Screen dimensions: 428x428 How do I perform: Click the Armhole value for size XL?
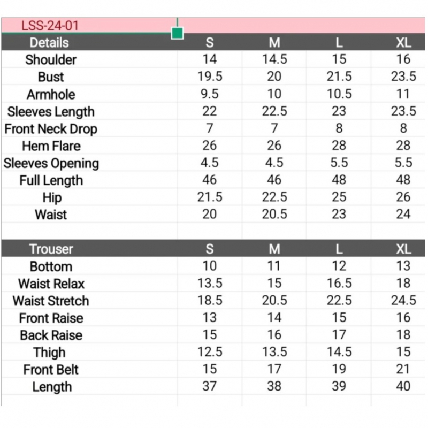click(403, 94)
